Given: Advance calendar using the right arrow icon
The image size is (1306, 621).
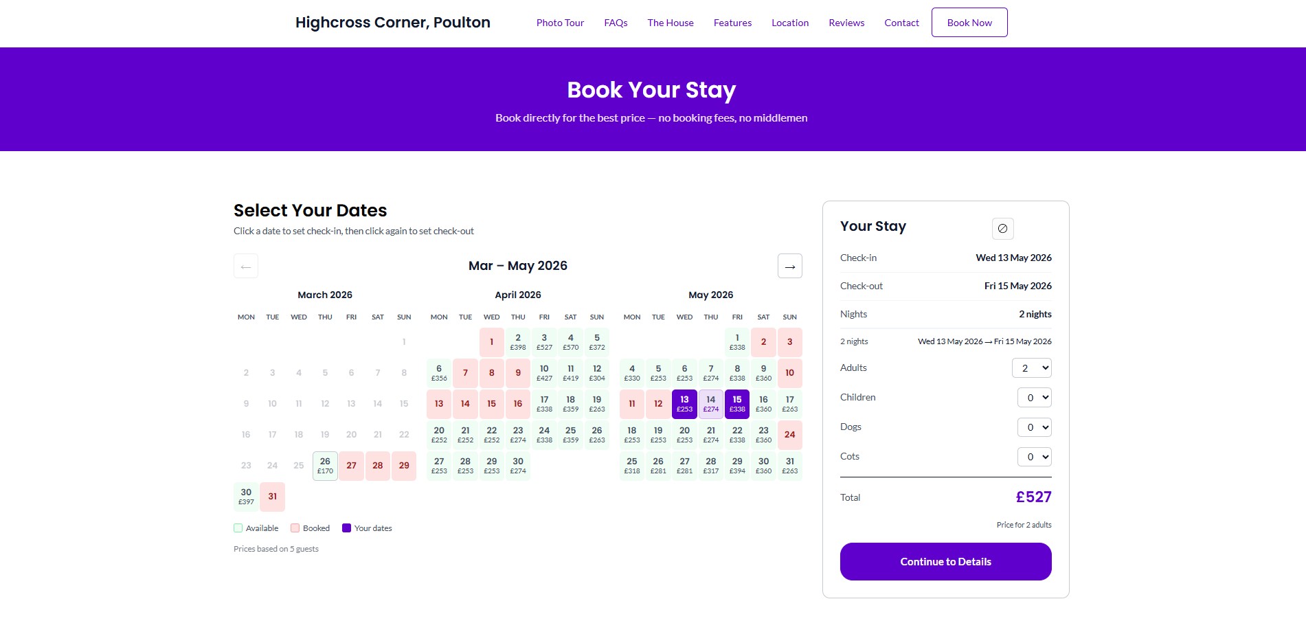Looking at the screenshot, I should click(x=789, y=266).
